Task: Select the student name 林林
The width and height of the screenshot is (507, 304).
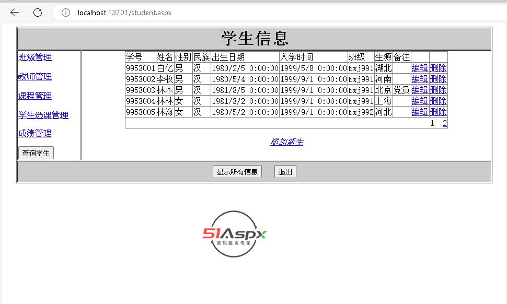Action: point(165,101)
